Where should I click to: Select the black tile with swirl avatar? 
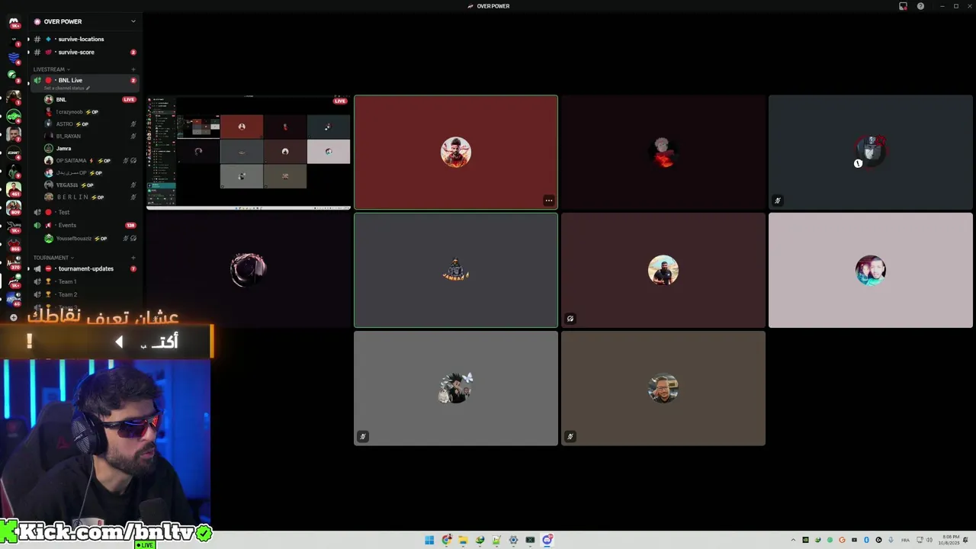(249, 270)
